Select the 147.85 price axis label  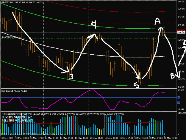coord(181,9)
